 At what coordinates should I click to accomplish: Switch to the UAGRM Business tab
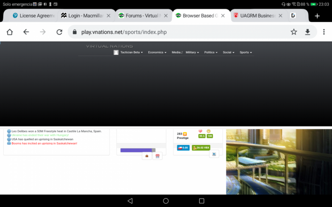(x=257, y=16)
